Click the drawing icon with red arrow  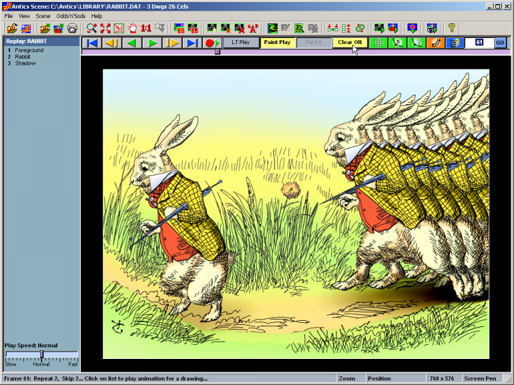pyautogui.click(x=226, y=29)
